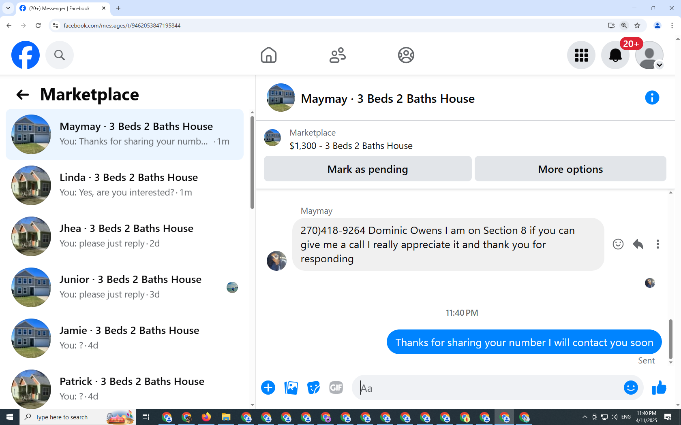Open the notifications bell
Viewport: 681px width, 425px height.
click(x=615, y=55)
